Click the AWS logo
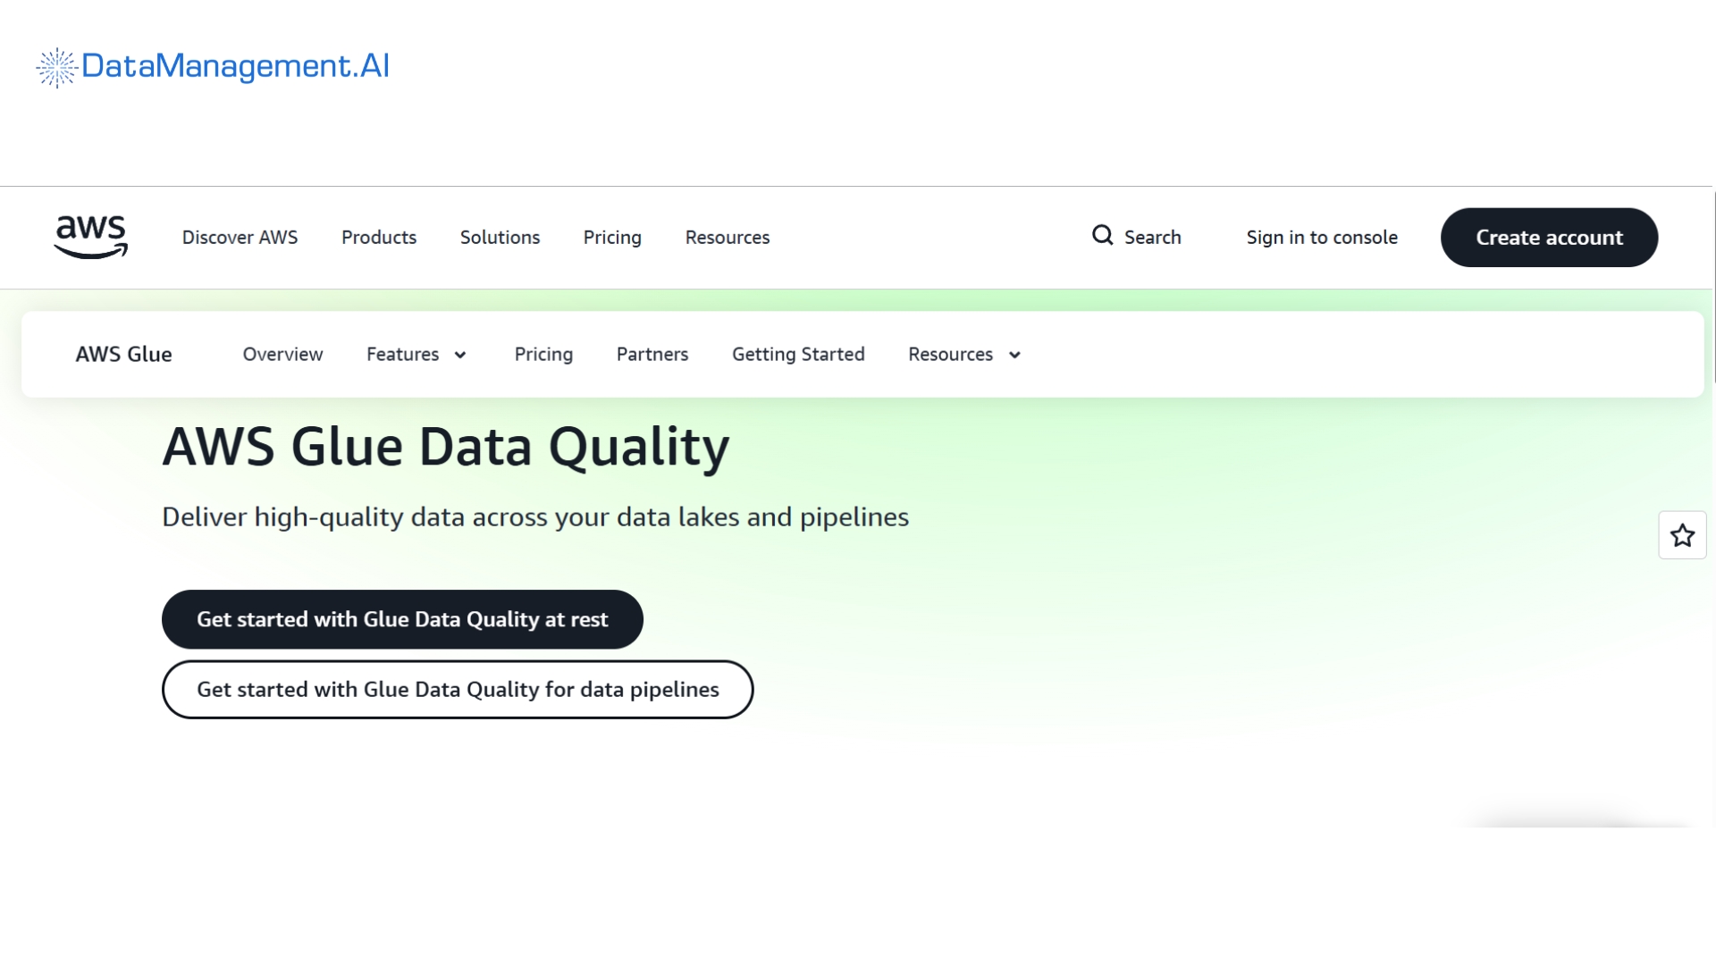The height and width of the screenshot is (965, 1716). pyautogui.click(x=90, y=237)
